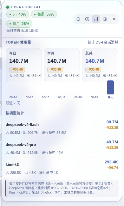This screenshot has width=124, height=206.
Task: Click the refresh usage icon
Action: (78, 19)
